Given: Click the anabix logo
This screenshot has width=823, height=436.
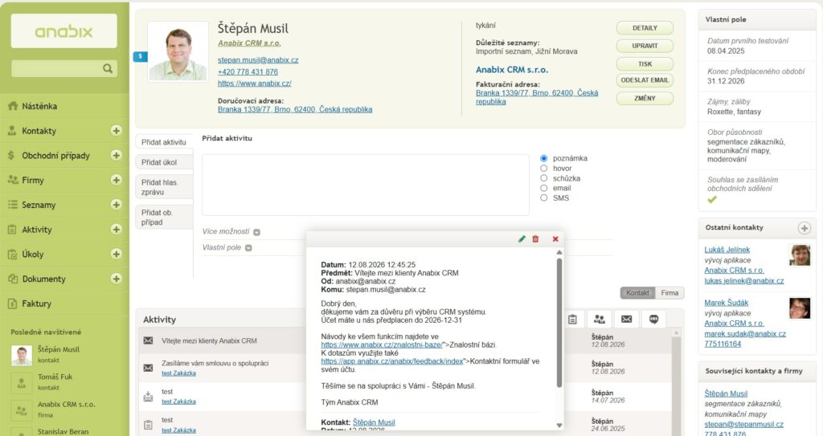Looking at the screenshot, I should click(64, 31).
